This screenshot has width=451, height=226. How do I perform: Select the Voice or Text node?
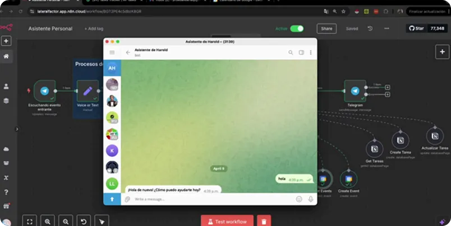point(87,91)
